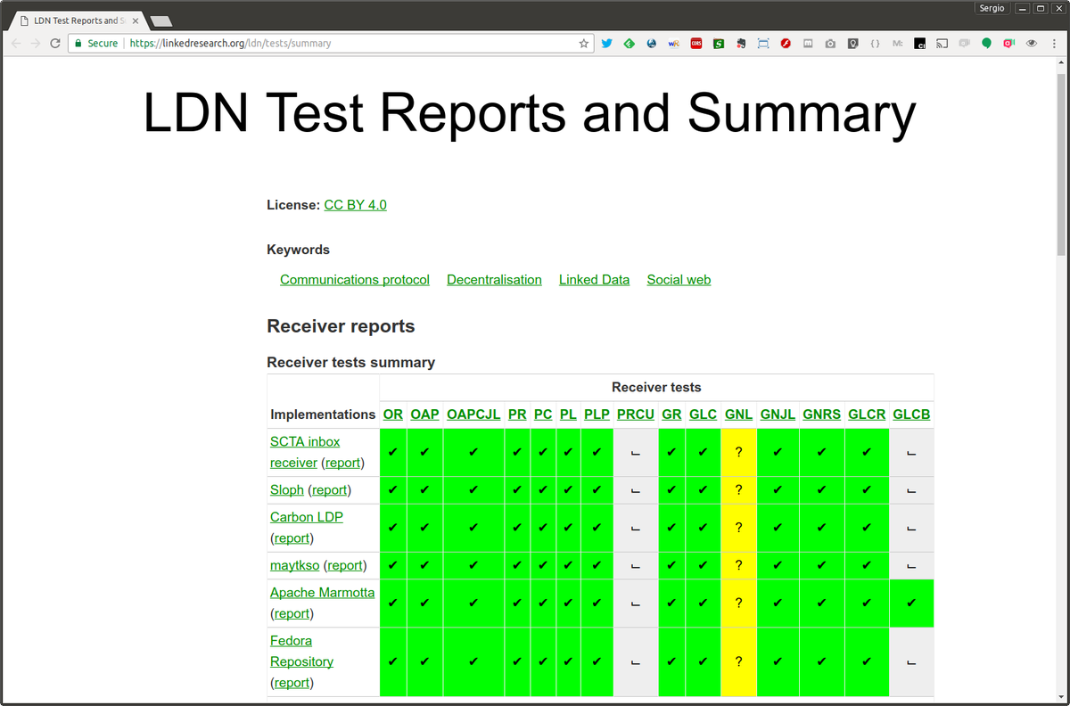Open the OAPCJL test column link
The height and width of the screenshot is (706, 1070).
pyautogui.click(x=473, y=415)
